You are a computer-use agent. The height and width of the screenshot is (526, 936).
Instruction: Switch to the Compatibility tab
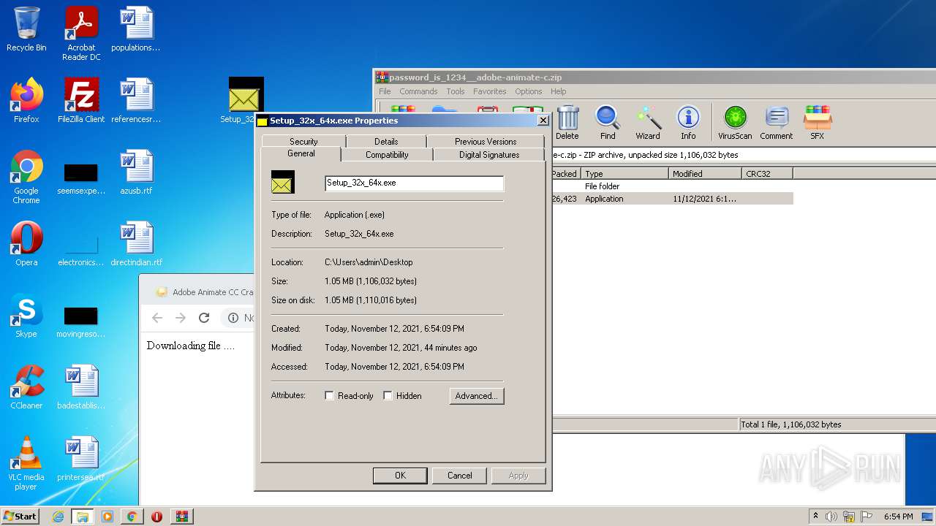[387, 155]
